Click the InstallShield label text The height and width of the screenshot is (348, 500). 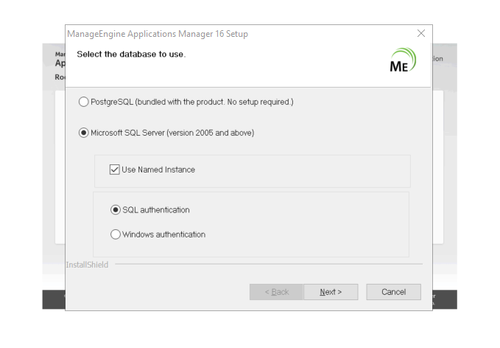click(87, 265)
